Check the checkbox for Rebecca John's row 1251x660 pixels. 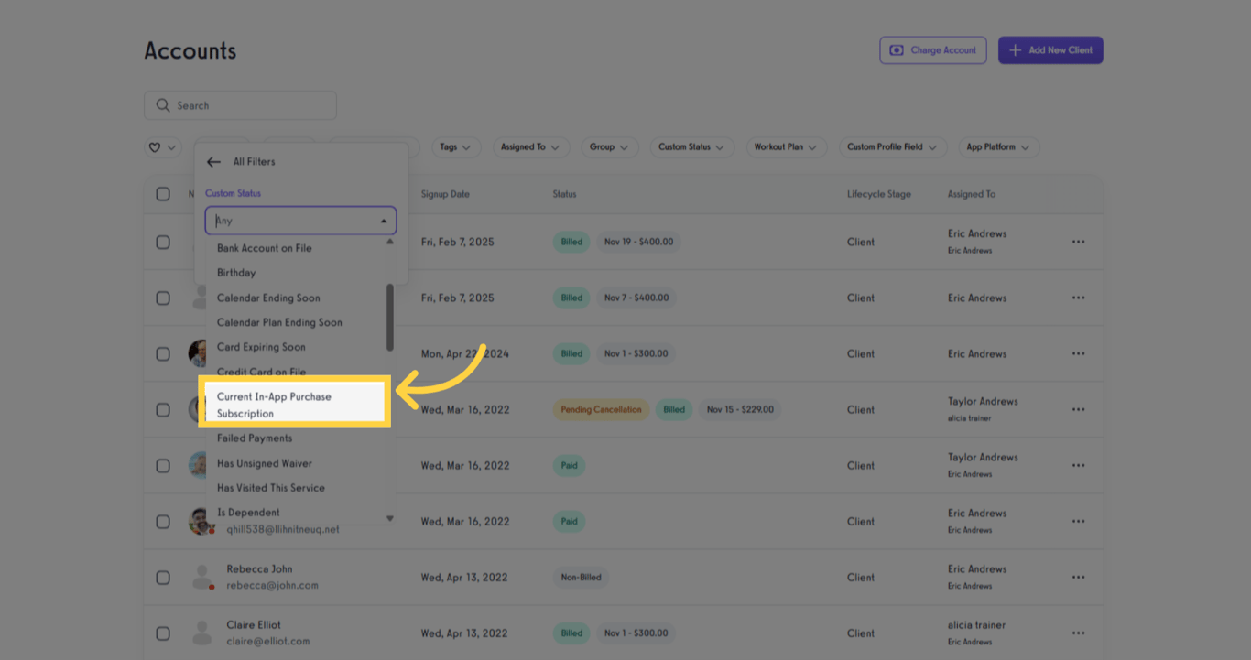click(163, 577)
